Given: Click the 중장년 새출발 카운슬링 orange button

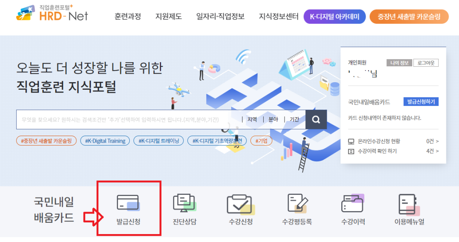Looking at the screenshot, I should (x=409, y=17).
